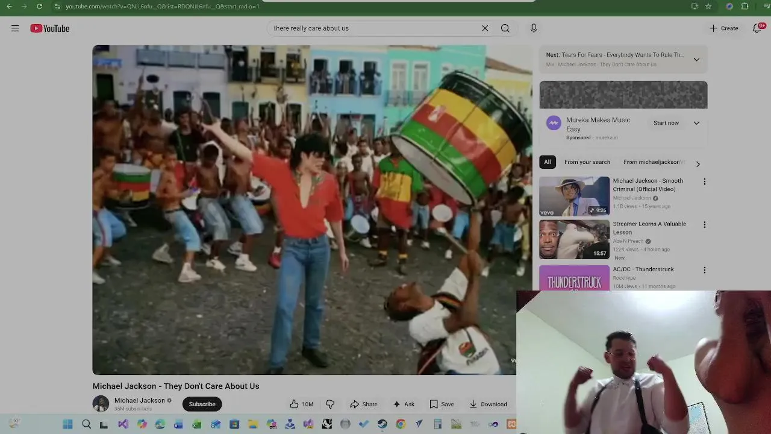771x434 pixels.
Task: Open Google Chrome from taskbar
Action: (x=401, y=424)
